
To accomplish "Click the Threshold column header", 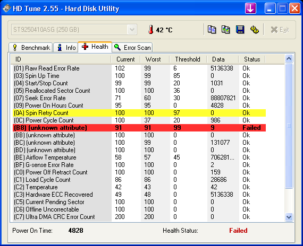I will (188, 59).
